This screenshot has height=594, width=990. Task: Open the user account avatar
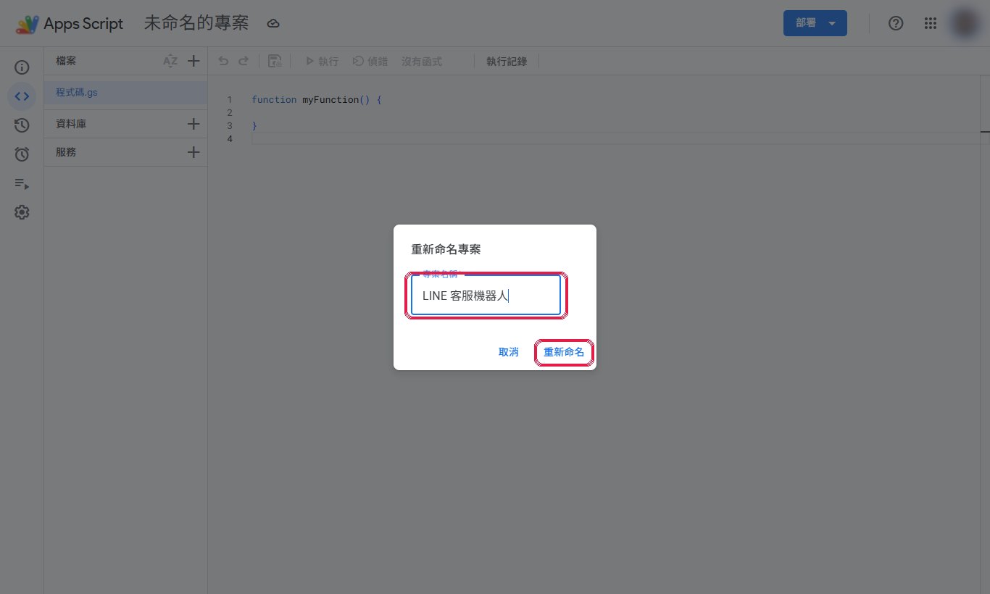(x=964, y=23)
